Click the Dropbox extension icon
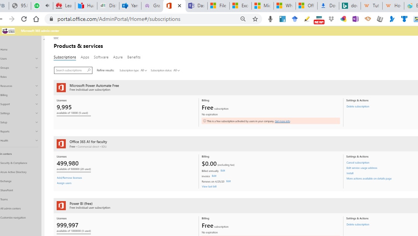The image size is (418, 236). 331,19
